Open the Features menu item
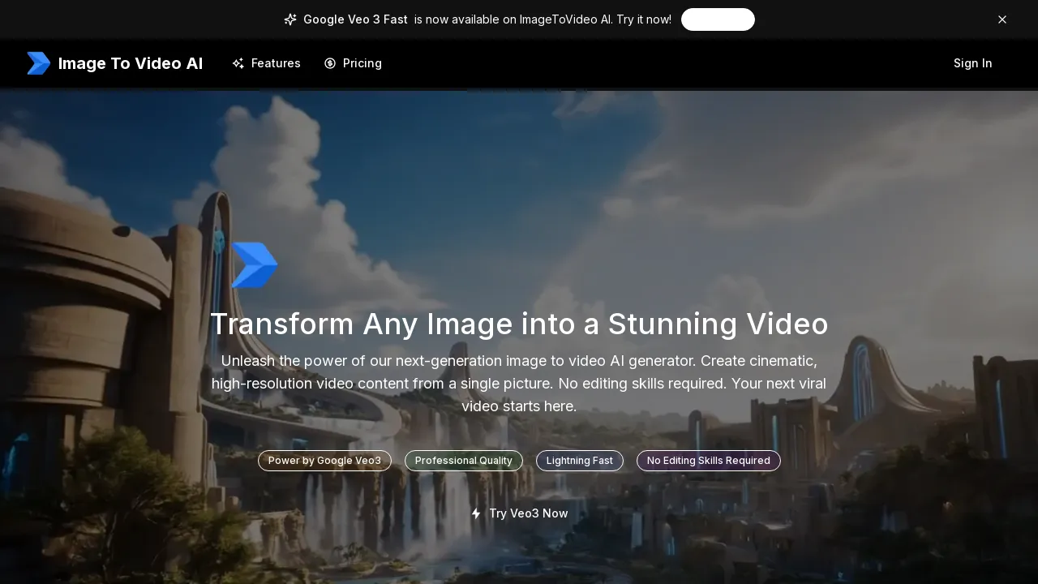 pos(266,63)
